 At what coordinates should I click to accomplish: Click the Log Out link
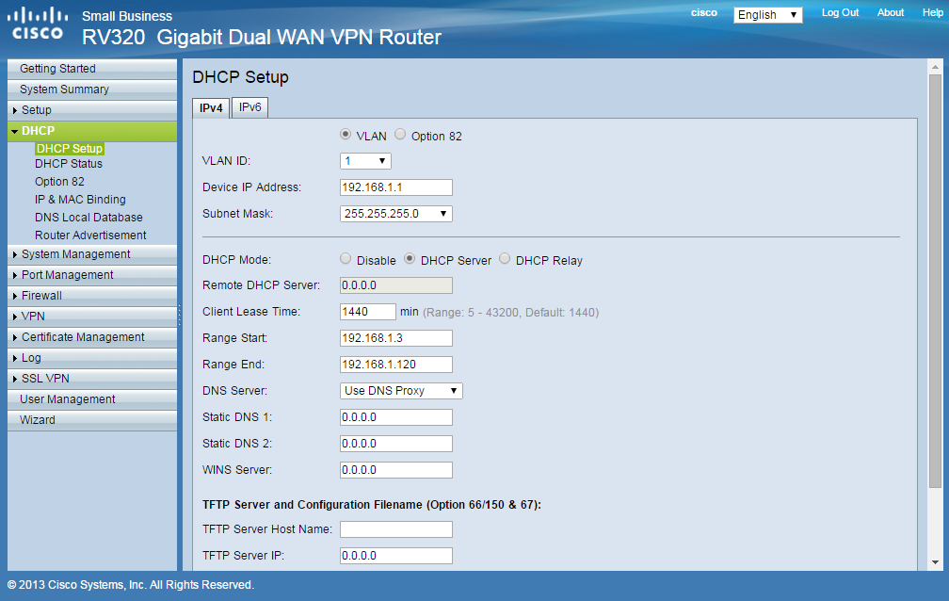(x=839, y=12)
